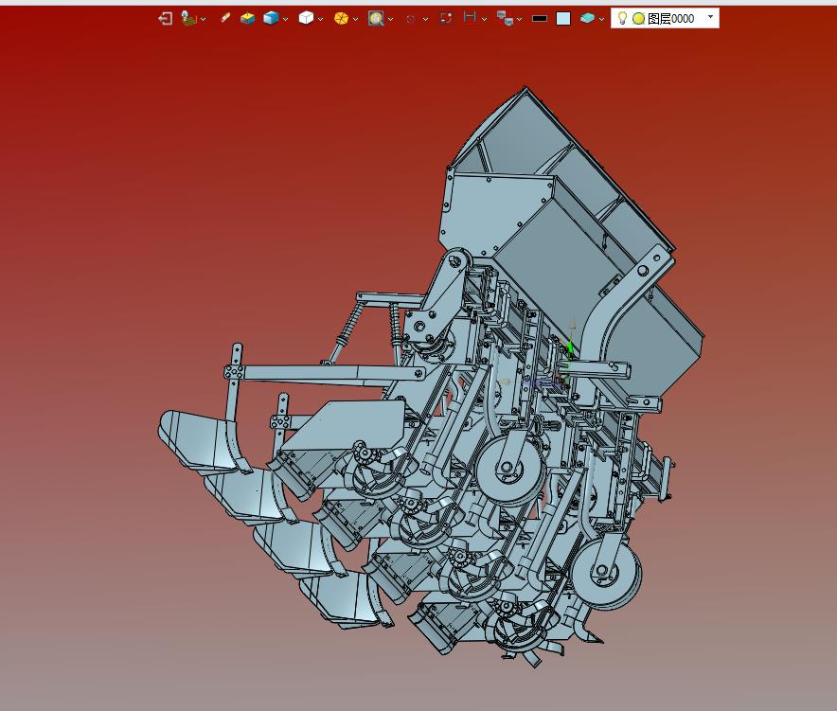Click the orange pie-shaped icon
837x711 pixels.
click(341, 19)
